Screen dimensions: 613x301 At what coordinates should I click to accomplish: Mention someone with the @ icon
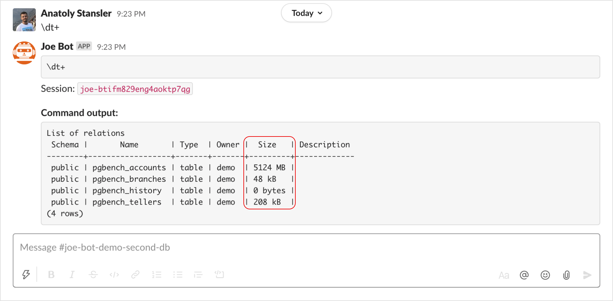point(524,275)
